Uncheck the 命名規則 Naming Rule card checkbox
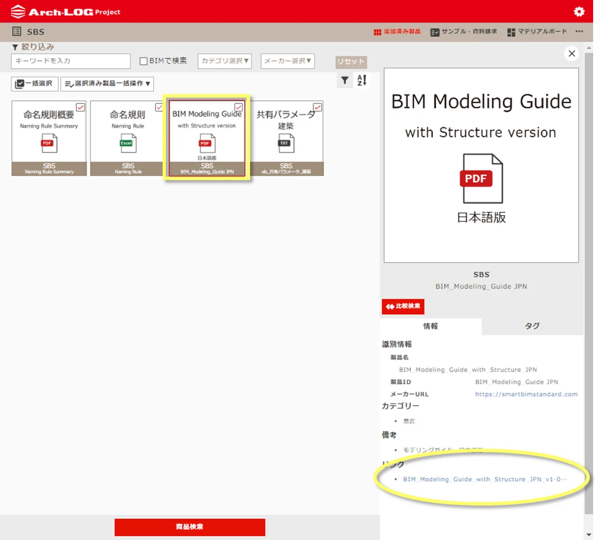The width and height of the screenshot is (597, 540). (x=159, y=107)
